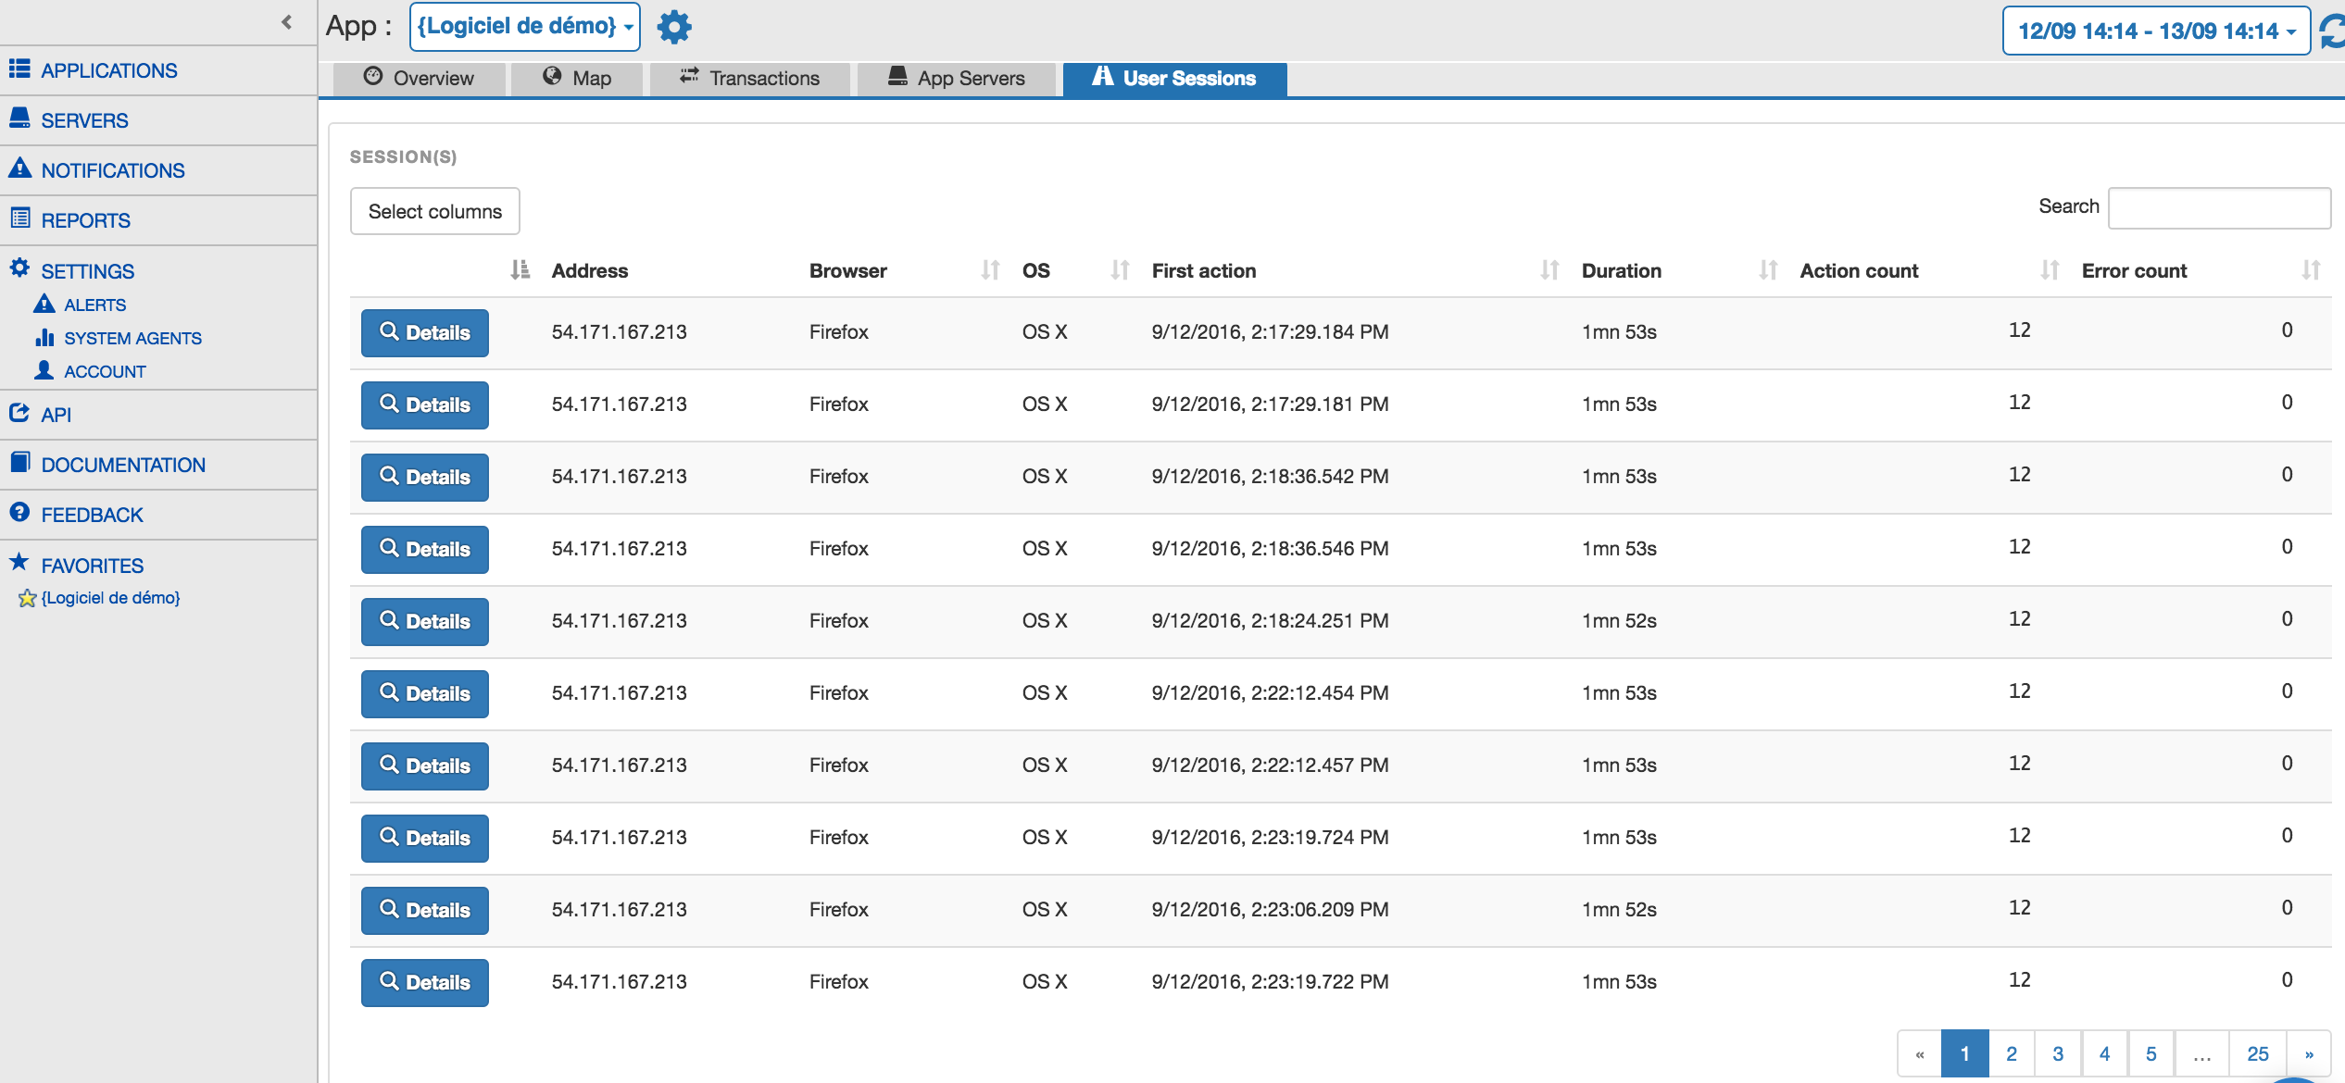Open the date range dropdown
The image size is (2345, 1083).
[x=2155, y=31]
